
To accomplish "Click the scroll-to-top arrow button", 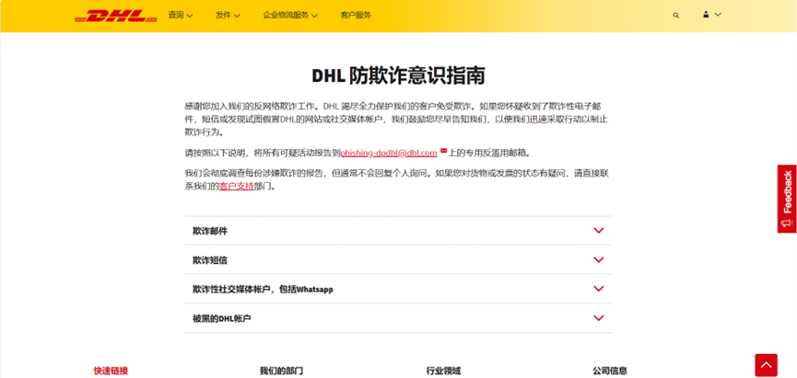I will point(766,365).
